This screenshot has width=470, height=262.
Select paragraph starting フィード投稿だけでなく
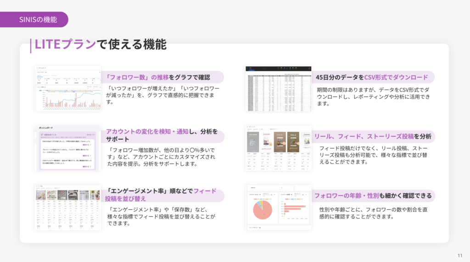[x=373, y=155]
